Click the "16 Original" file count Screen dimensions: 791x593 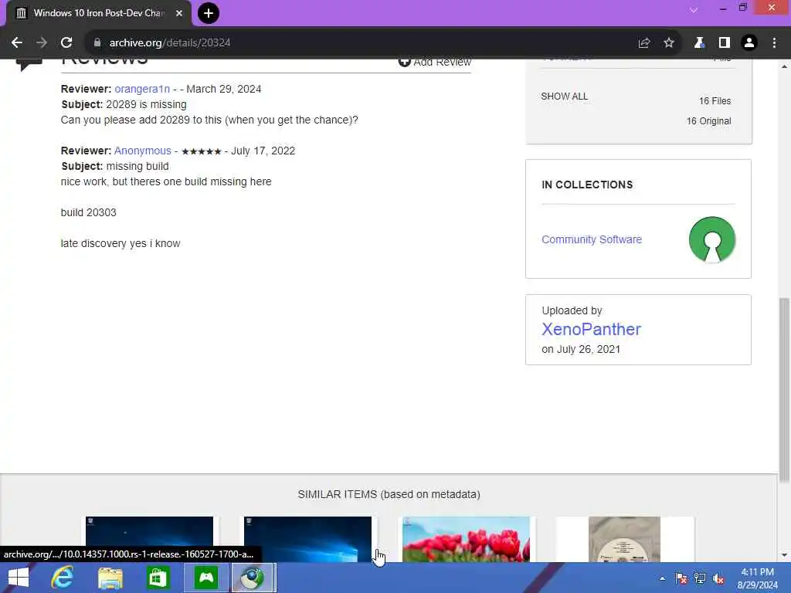[709, 121]
